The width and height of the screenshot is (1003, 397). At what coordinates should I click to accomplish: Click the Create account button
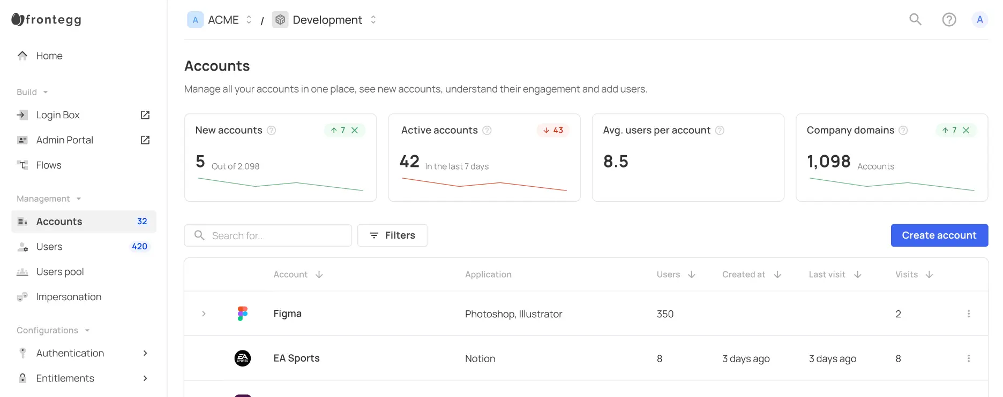click(x=939, y=235)
